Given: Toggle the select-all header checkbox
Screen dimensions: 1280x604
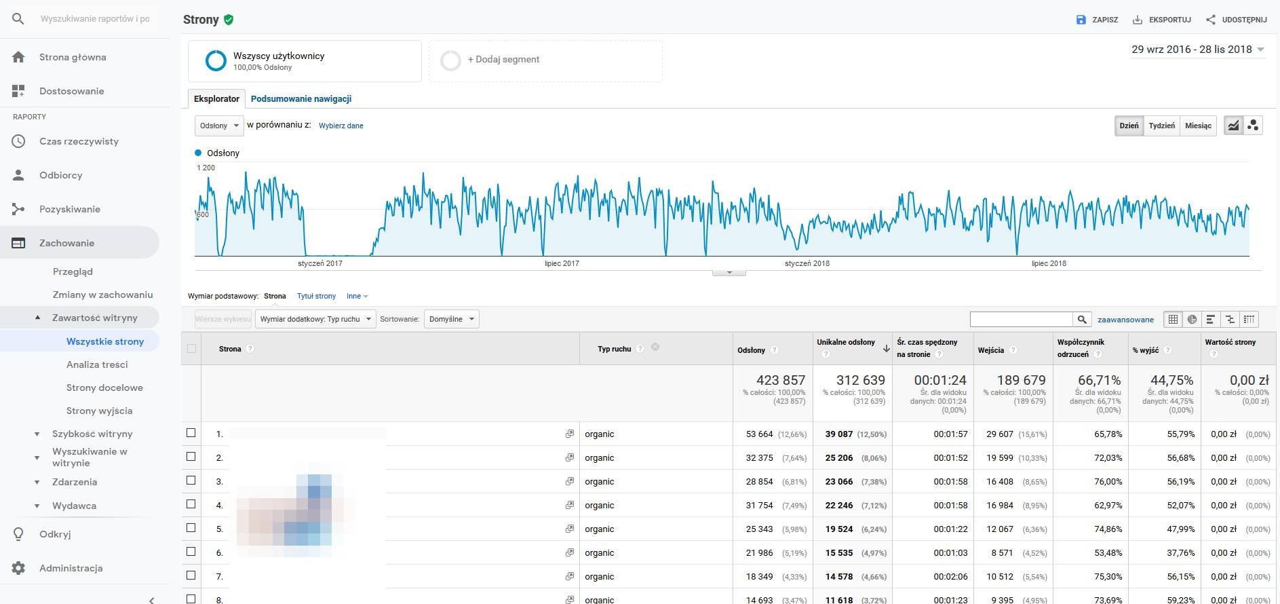Looking at the screenshot, I should point(191,349).
